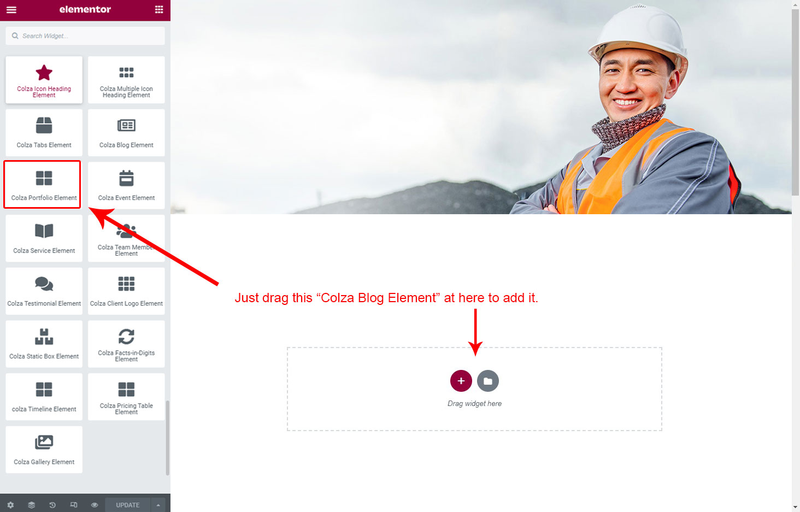The height and width of the screenshot is (512, 800).
Task: Select the Colza Gallery Element widget
Action: [x=44, y=450]
